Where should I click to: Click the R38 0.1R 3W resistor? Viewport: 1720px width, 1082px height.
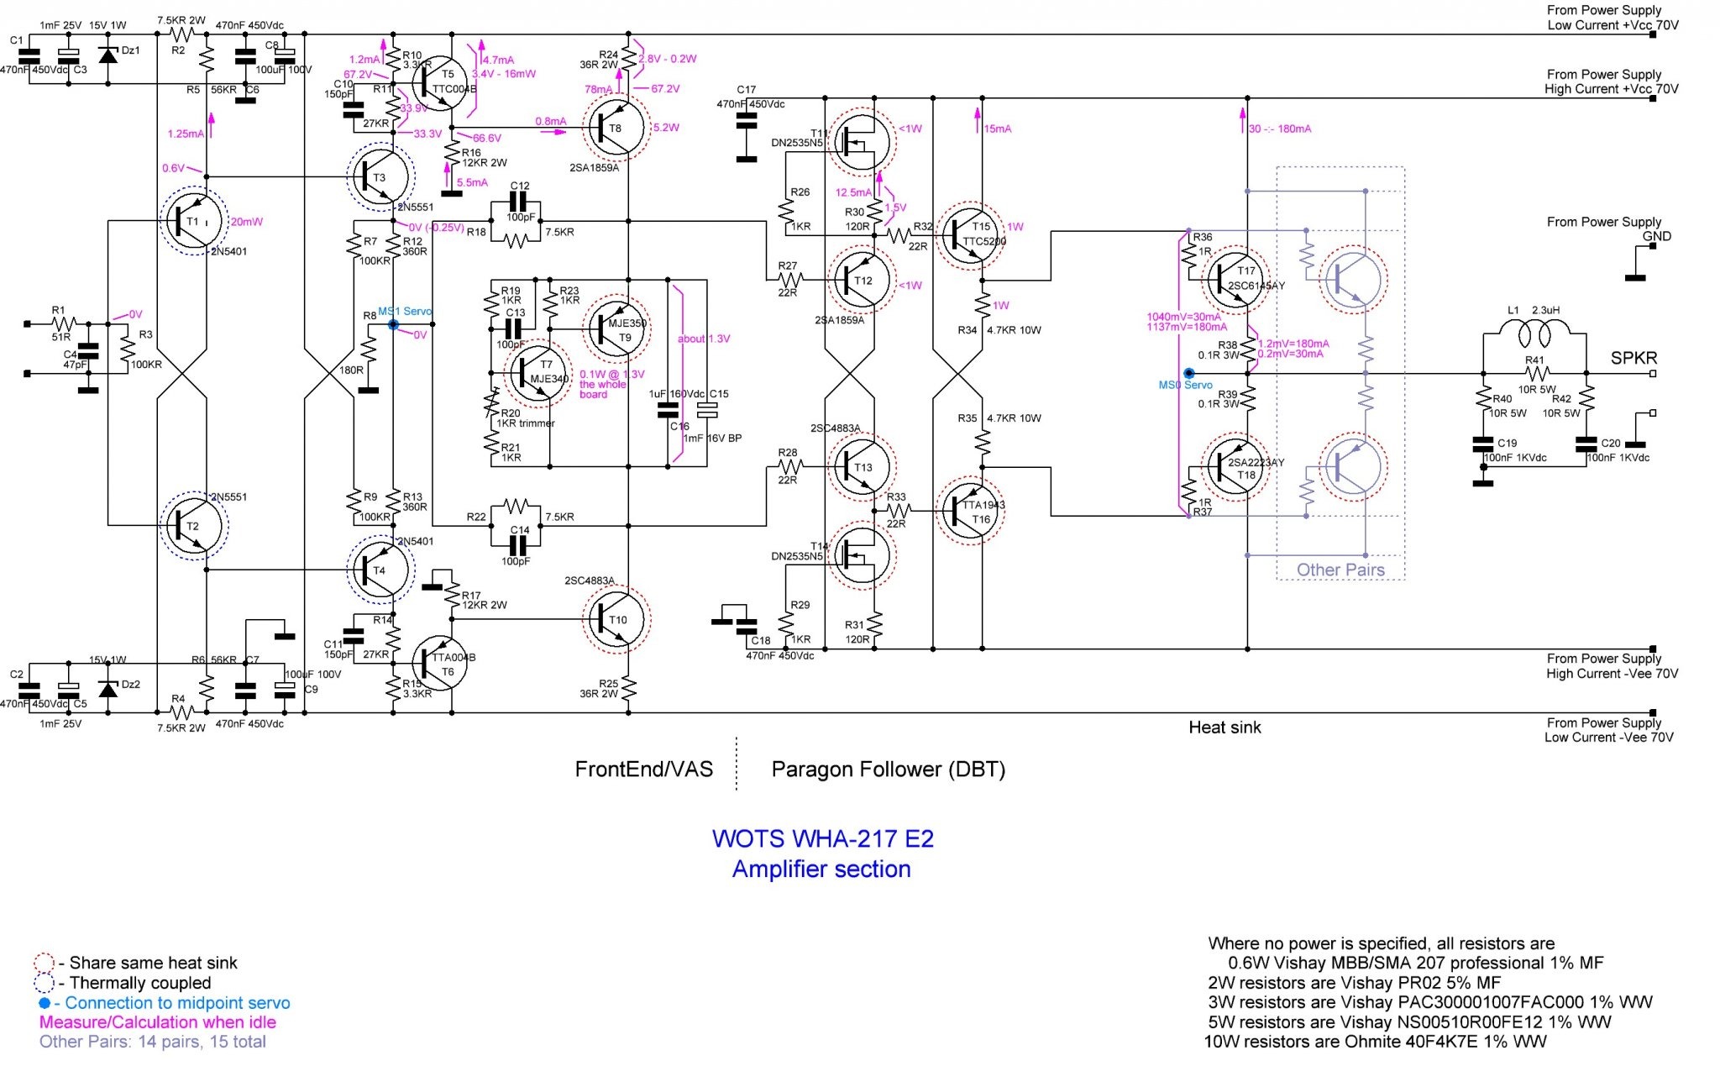(1247, 348)
